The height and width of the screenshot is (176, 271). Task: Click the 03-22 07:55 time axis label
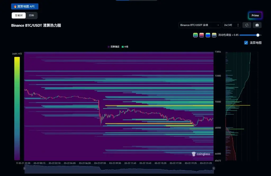(100, 163)
